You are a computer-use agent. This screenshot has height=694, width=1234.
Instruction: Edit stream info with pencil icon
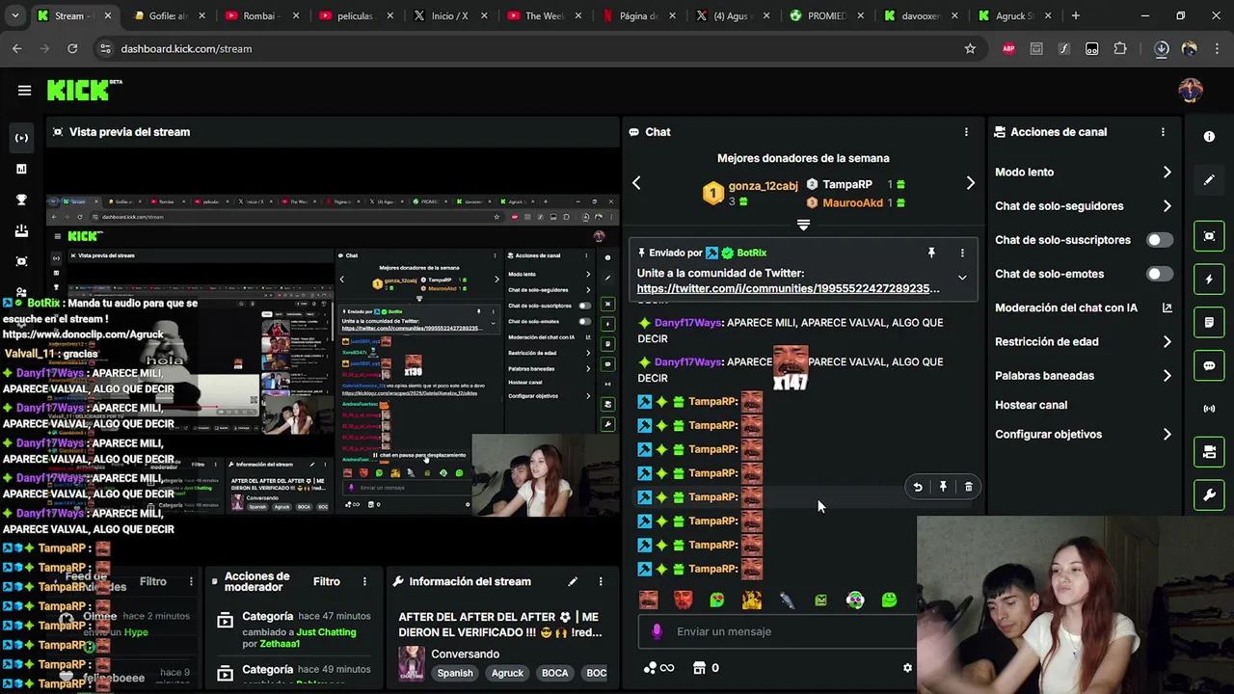click(x=573, y=581)
